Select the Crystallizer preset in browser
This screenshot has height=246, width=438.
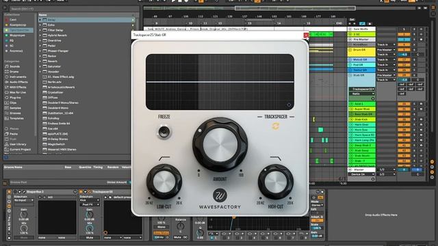[55, 92]
